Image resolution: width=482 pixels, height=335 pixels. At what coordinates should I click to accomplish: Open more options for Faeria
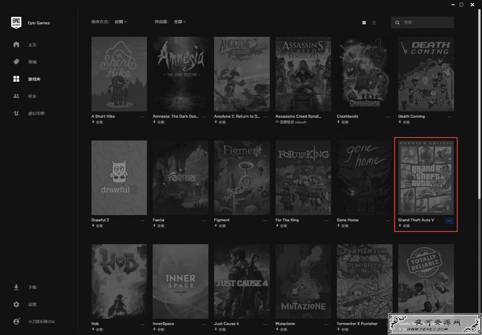pos(204,220)
